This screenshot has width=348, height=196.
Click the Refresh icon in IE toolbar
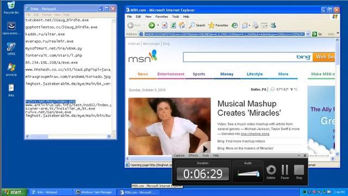(x=173, y=26)
